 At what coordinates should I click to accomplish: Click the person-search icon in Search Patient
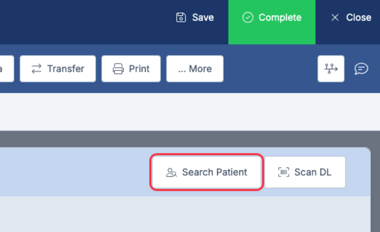click(x=171, y=172)
